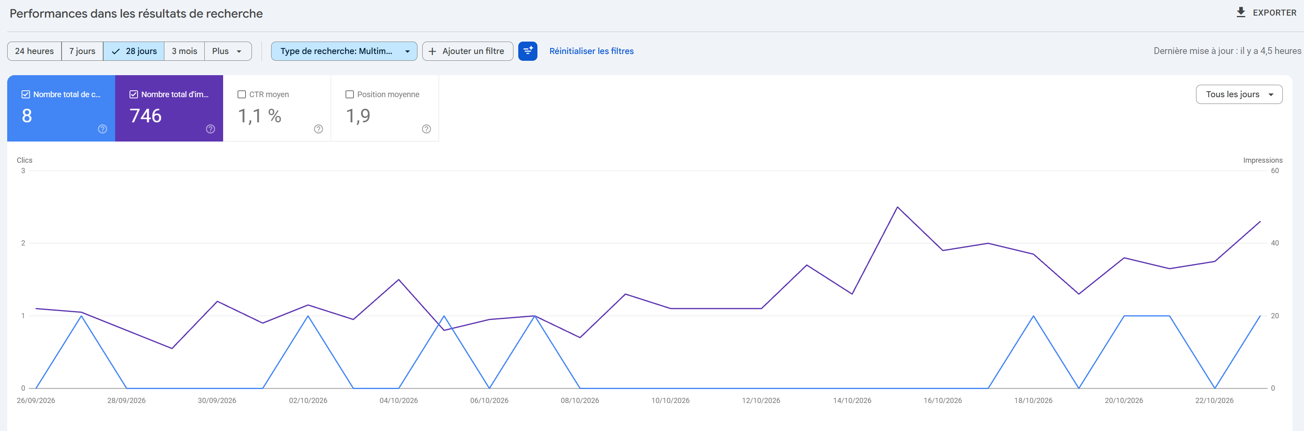Image resolution: width=1304 pixels, height=431 pixels.
Task: Click the 26/09/2026 axis date label
Action: point(36,401)
